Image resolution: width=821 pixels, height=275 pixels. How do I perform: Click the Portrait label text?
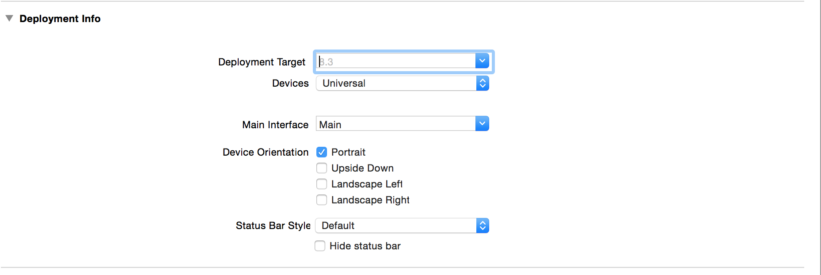click(348, 152)
